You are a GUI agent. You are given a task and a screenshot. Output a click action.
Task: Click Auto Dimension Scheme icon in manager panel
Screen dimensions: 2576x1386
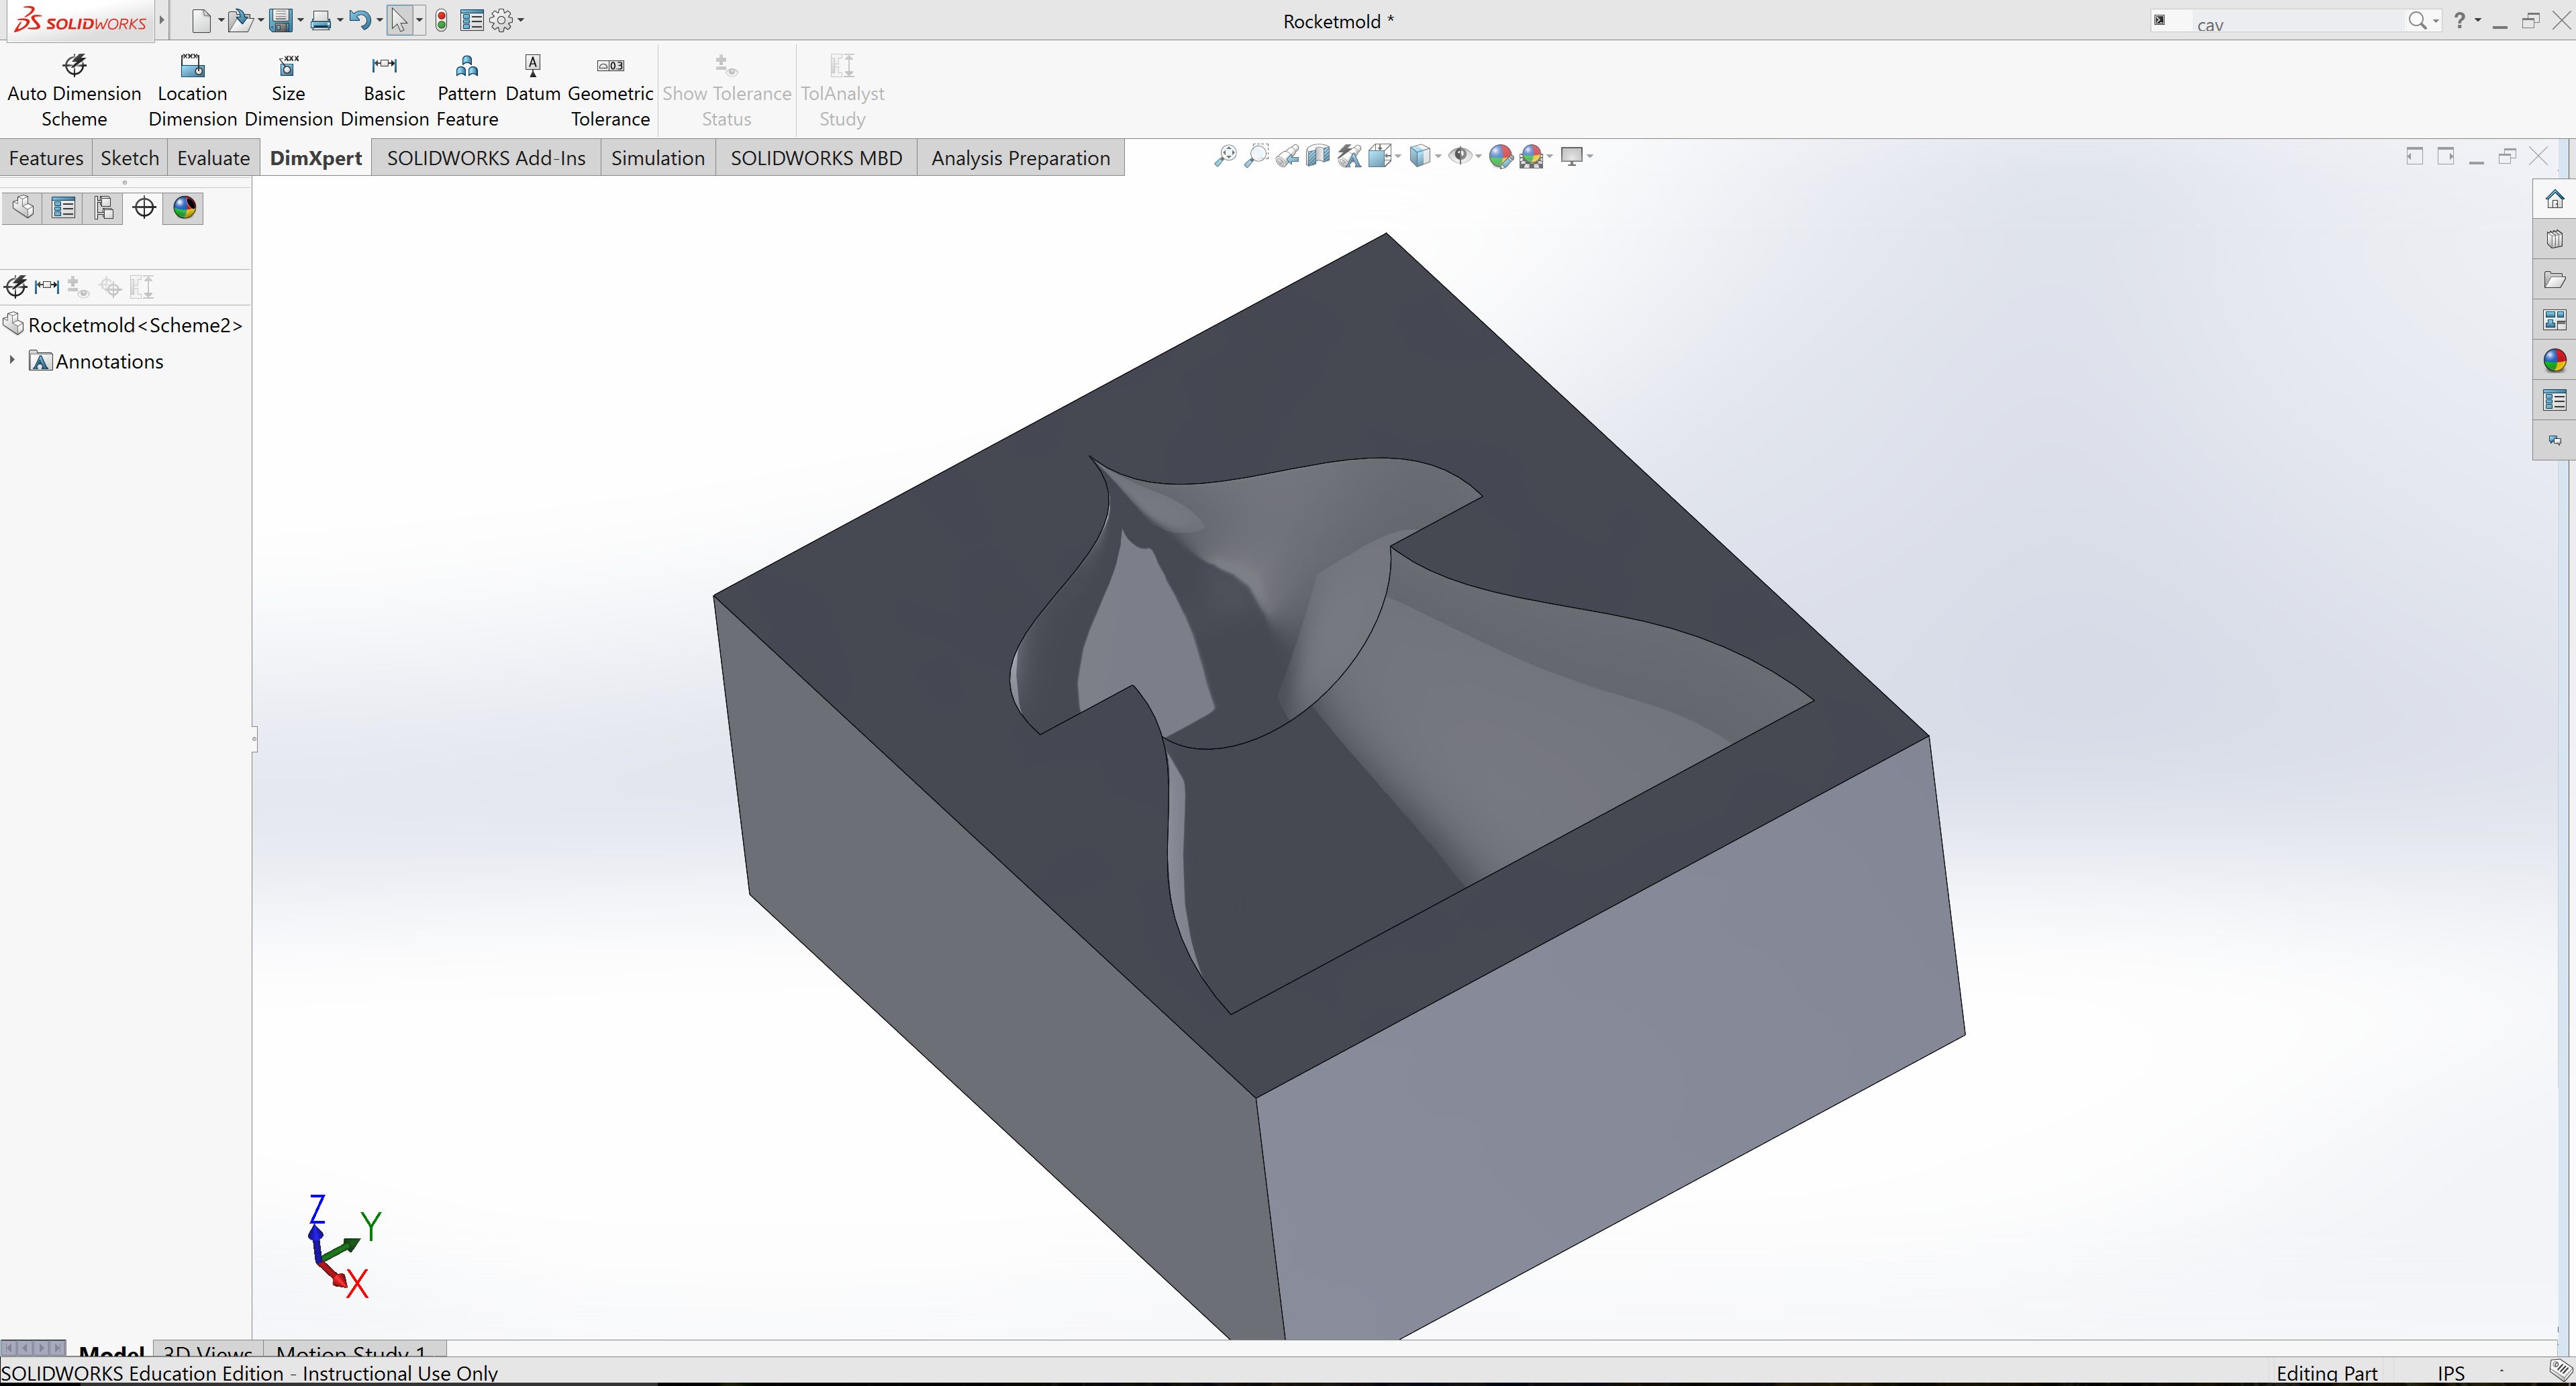(15, 287)
